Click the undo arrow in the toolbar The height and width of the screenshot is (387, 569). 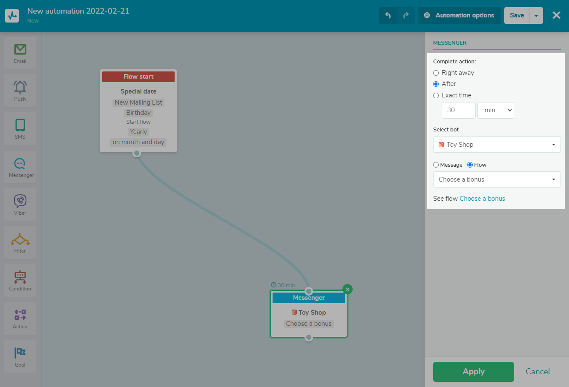[x=388, y=15]
